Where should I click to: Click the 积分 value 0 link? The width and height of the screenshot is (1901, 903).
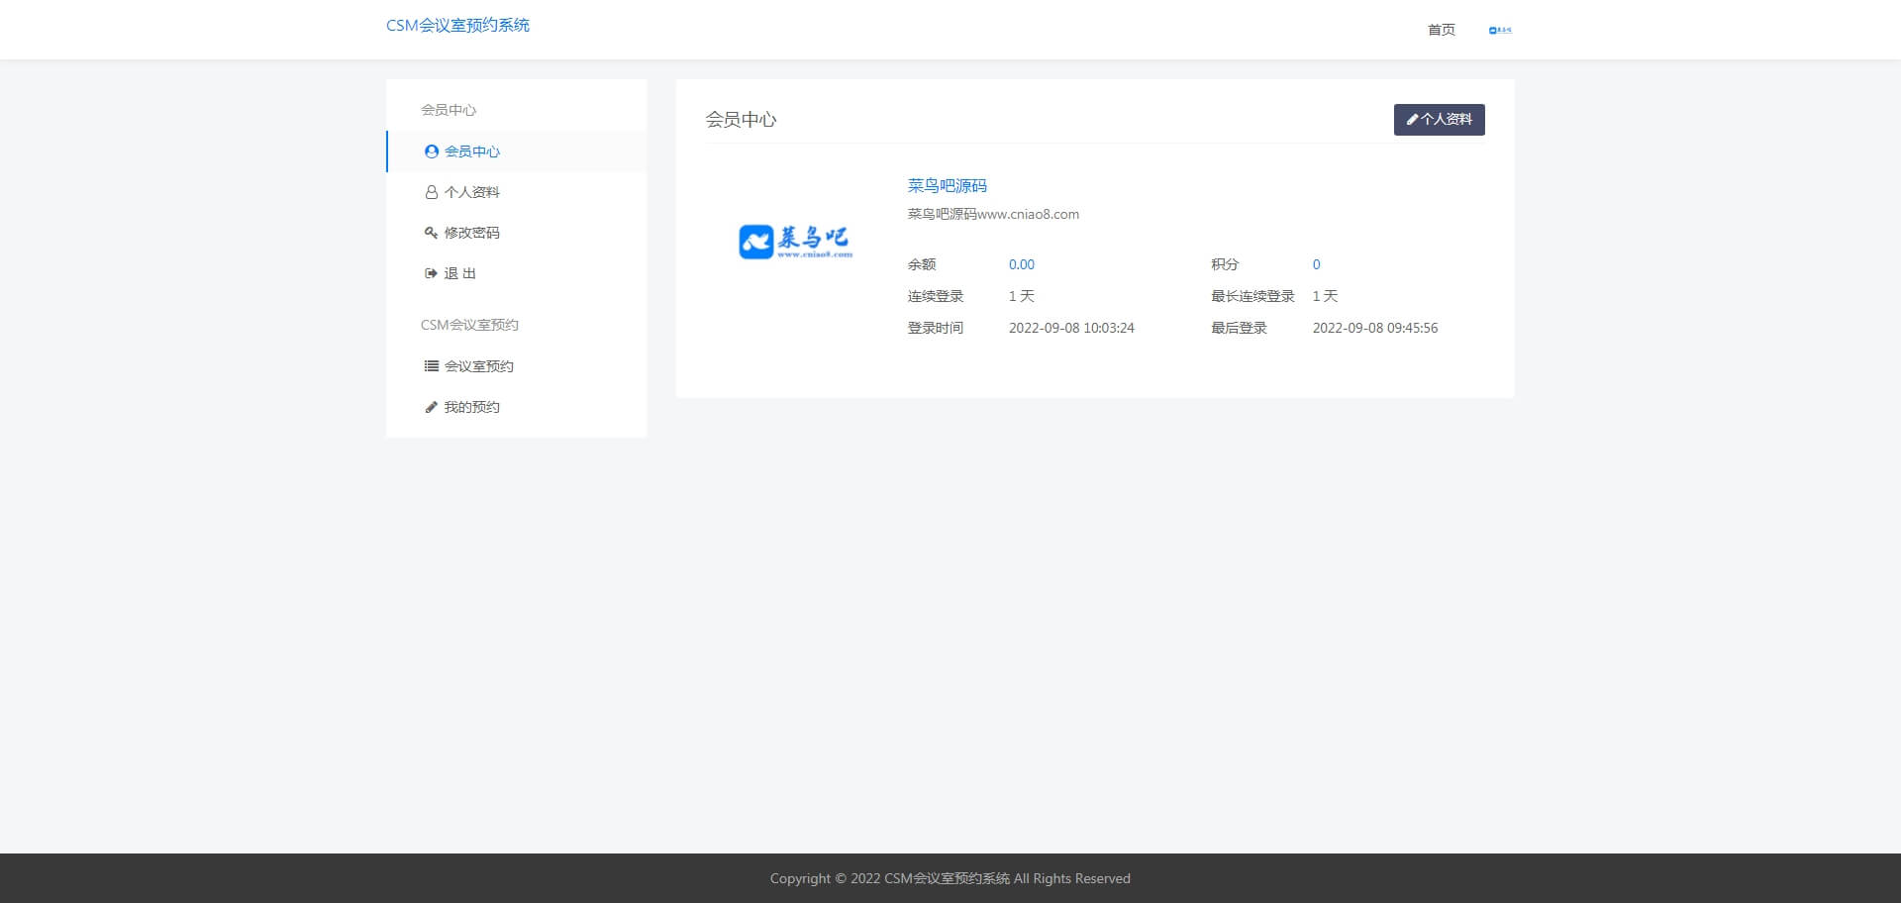(x=1316, y=264)
